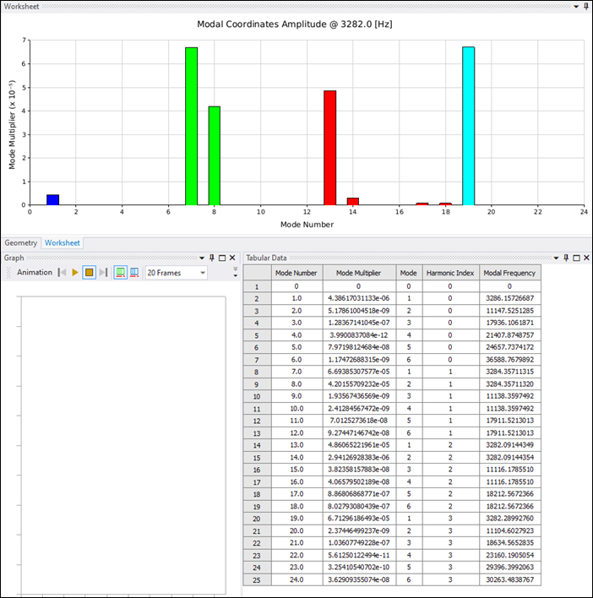Viewport: 593px width, 598px height.
Task: Open Tabular Data panel options arrow
Action: click(x=556, y=258)
